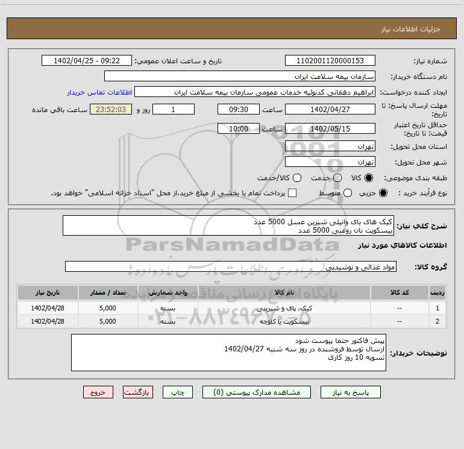
Task: Click response deadline time 09:30 field
Action: 239,109
